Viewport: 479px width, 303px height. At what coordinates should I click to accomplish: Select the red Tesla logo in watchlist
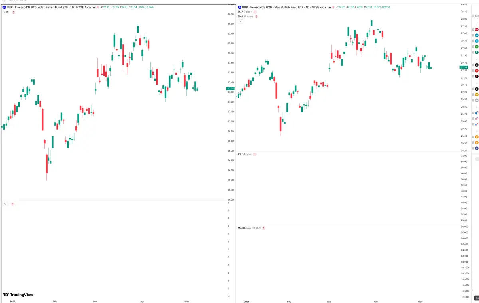pyautogui.click(x=477, y=71)
